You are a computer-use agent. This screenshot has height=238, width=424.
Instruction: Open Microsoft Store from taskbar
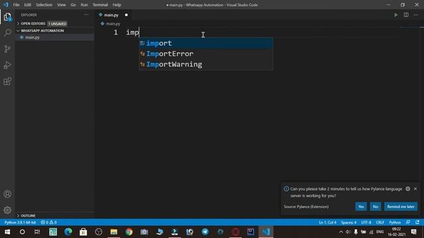point(83,232)
